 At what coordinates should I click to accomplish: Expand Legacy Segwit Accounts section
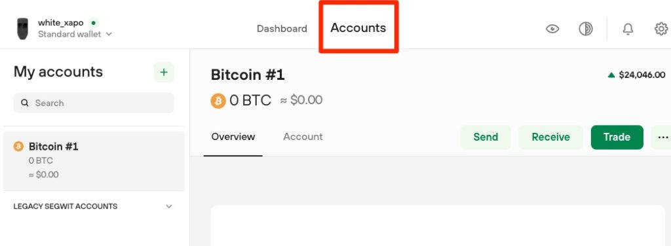pyautogui.click(x=93, y=206)
